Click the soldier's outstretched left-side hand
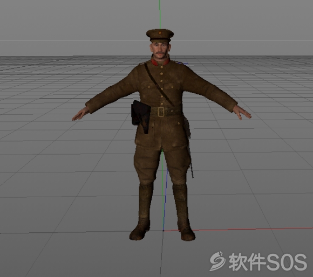Viewport: 313px width, 277px height. (x=81, y=114)
